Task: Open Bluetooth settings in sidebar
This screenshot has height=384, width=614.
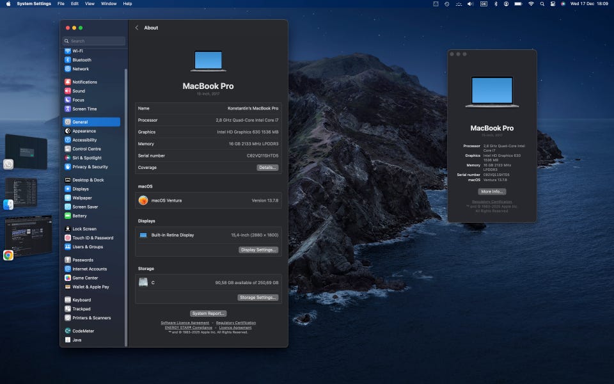Action: pos(81,60)
